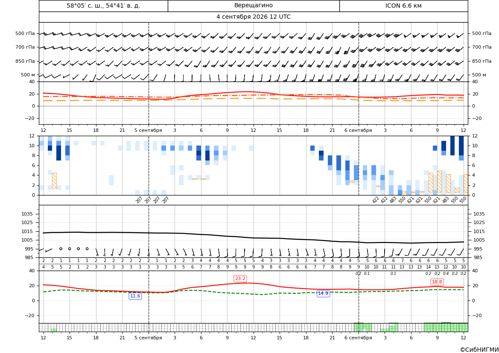This screenshot has height=353, width=499.
Task: Click the 6 сентября marker on bottom axis
Action: 358,338
